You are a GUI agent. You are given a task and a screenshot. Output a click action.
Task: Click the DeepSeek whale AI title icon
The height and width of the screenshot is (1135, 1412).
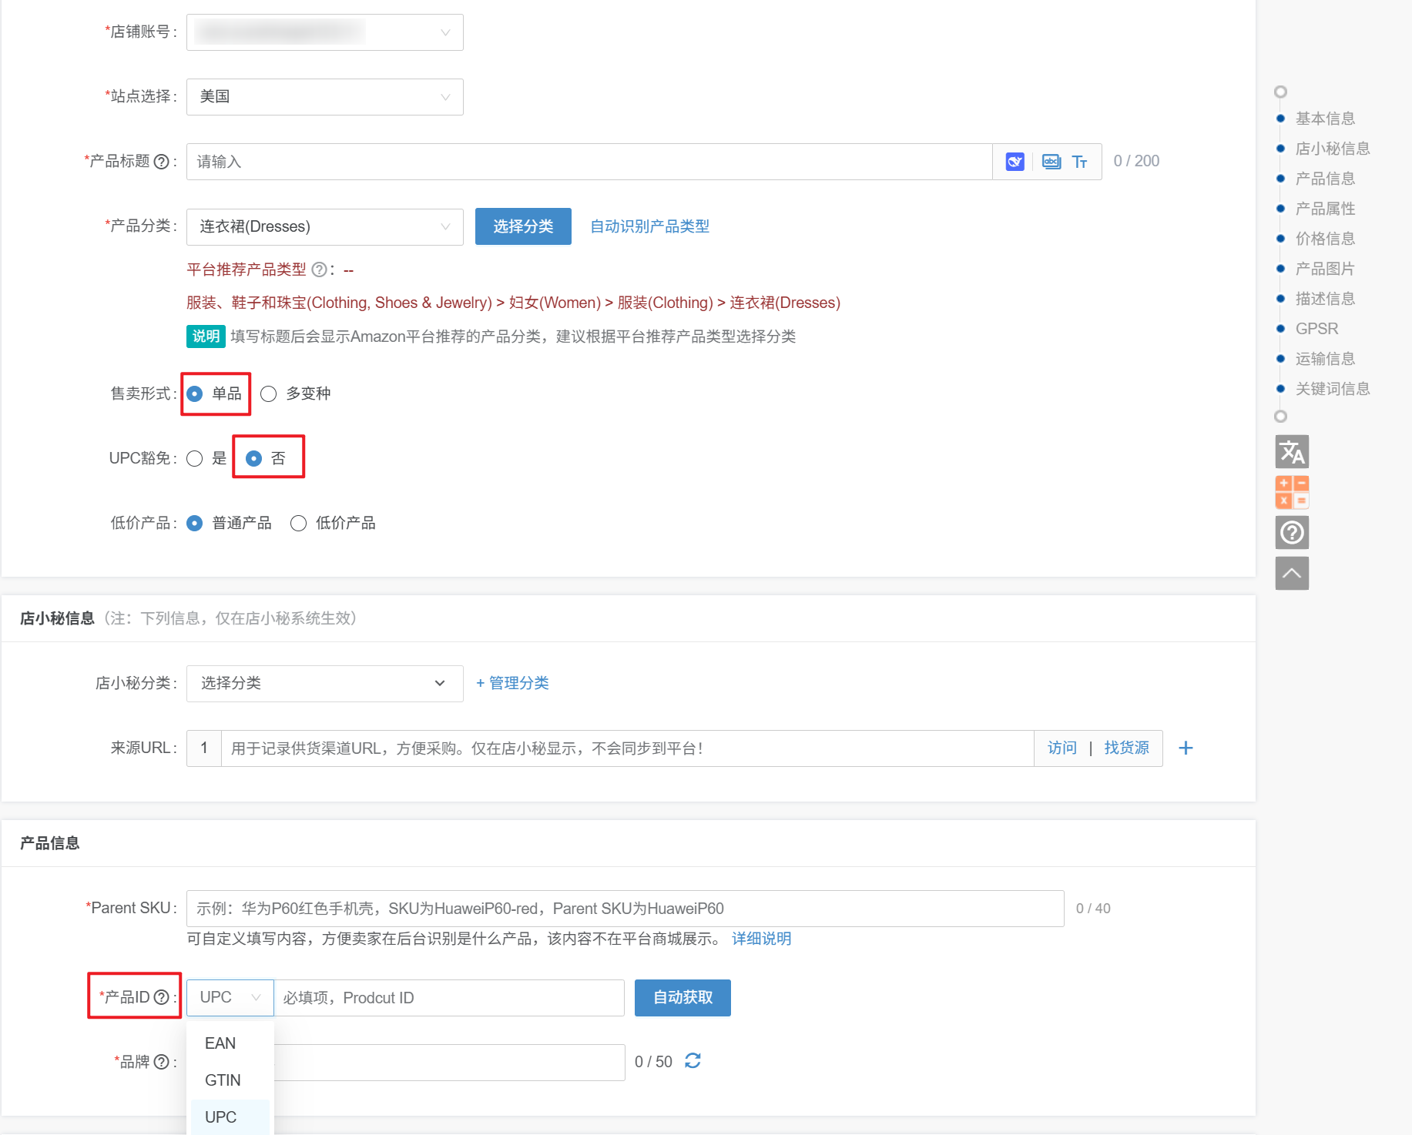[1015, 162]
